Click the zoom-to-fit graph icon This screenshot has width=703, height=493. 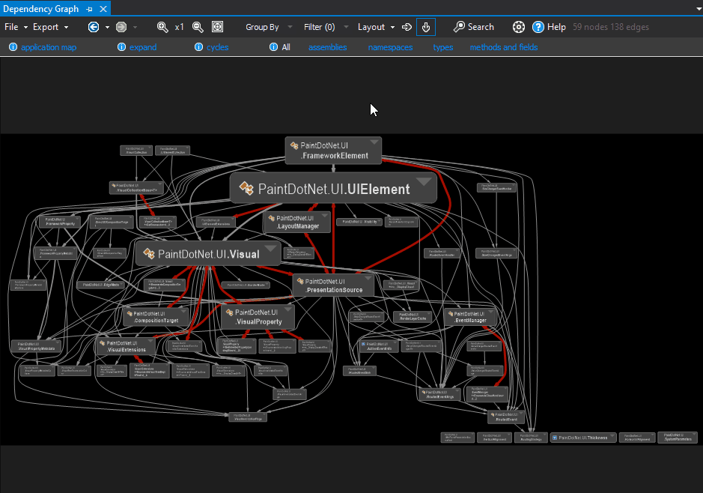217,27
